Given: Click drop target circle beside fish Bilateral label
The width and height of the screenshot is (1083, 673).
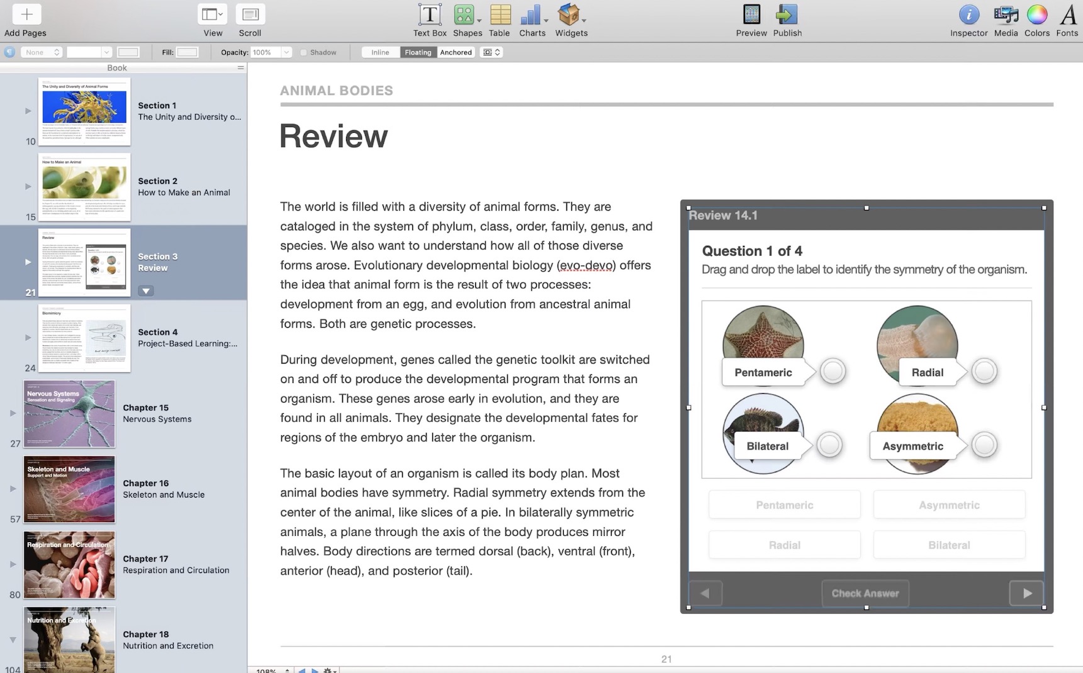Looking at the screenshot, I should 829,445.
